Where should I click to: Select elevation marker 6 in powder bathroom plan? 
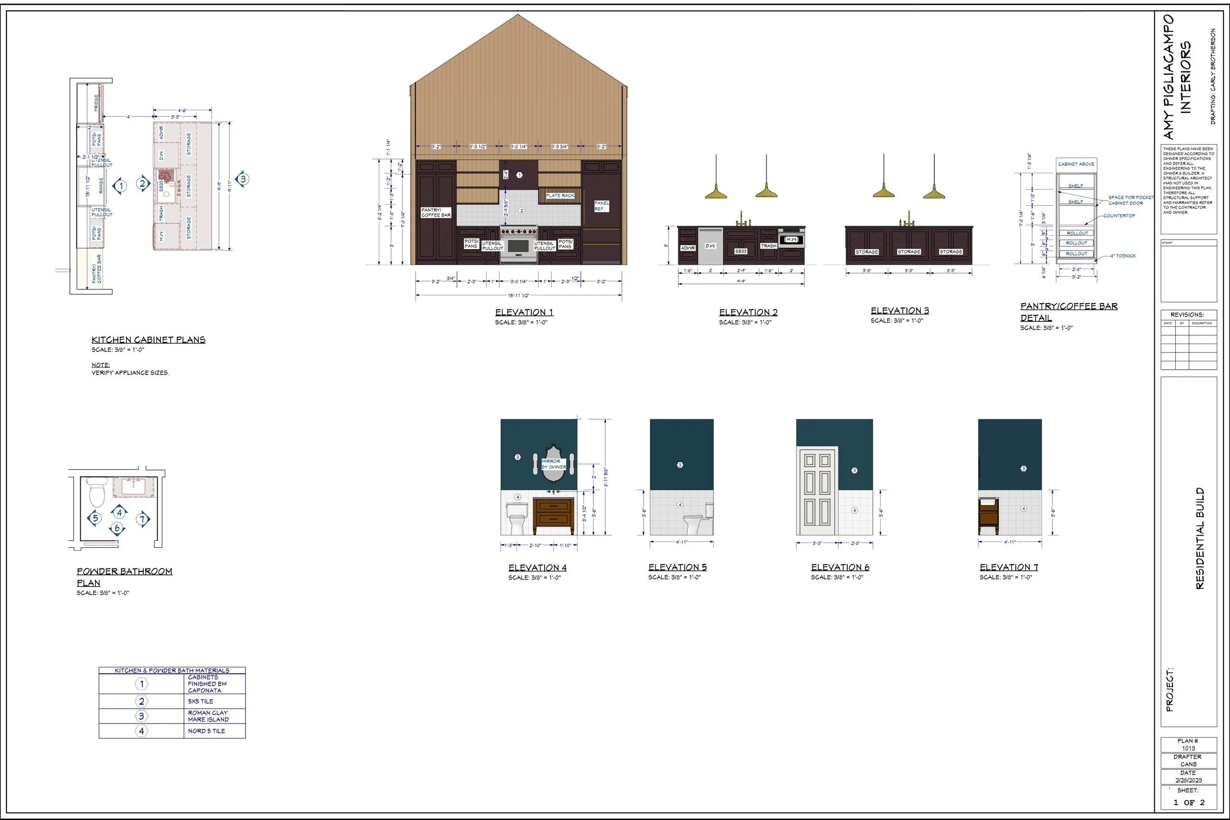coord(117,528)
